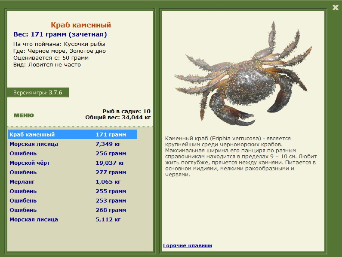Click the Рыб в садке count
The image size is (342, 257).
point(126,111)
